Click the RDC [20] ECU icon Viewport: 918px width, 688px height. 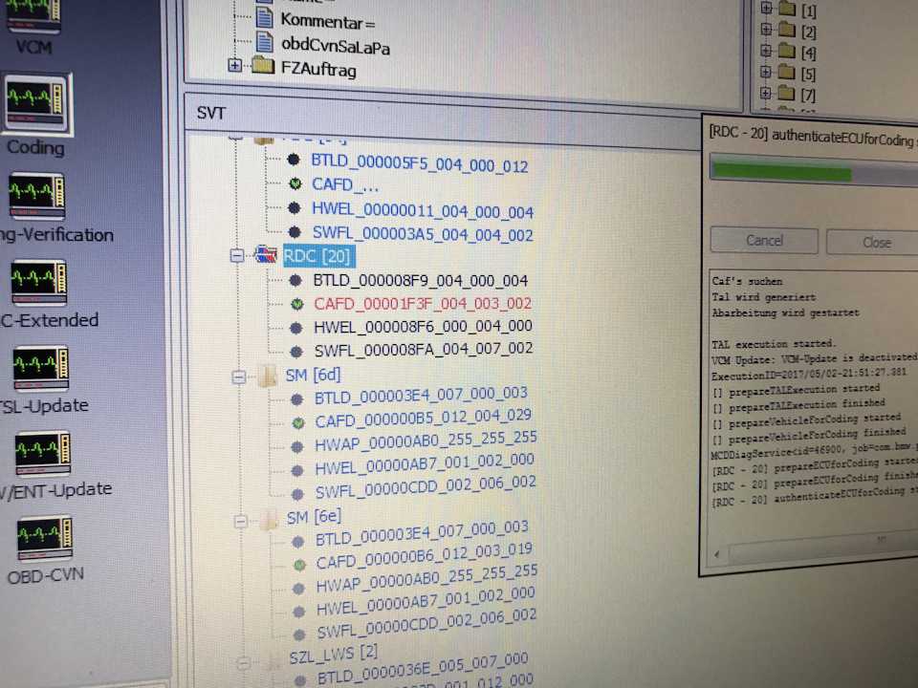(x=265, y=256)
